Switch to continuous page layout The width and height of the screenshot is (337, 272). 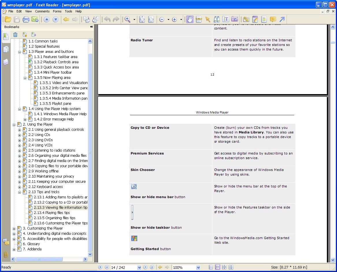click(x=218, y=267)
